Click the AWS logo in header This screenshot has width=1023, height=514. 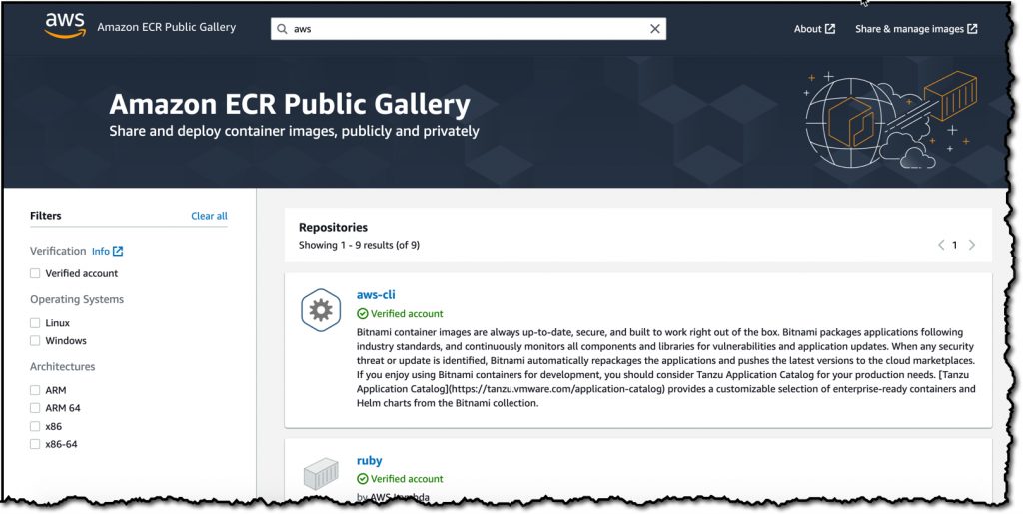click(65, 27)
